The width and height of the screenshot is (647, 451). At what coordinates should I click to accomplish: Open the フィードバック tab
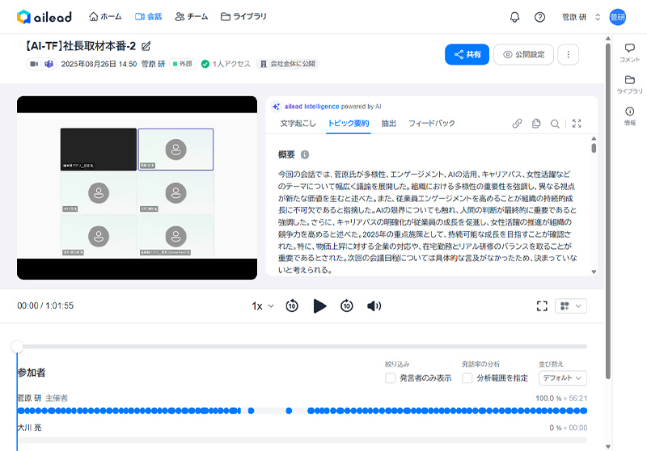[x=431, y=124]
